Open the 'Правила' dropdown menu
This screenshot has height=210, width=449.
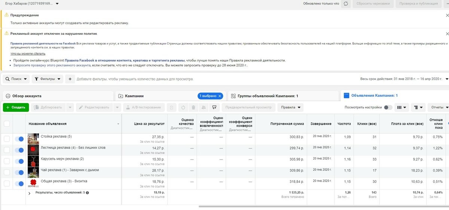[290, 108]
